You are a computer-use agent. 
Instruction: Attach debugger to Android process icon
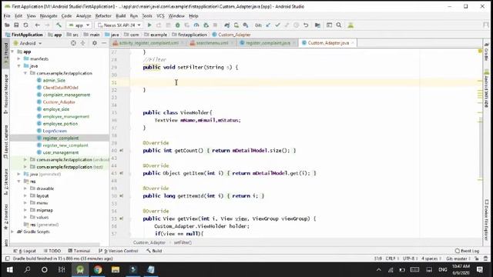coord(206,25)
